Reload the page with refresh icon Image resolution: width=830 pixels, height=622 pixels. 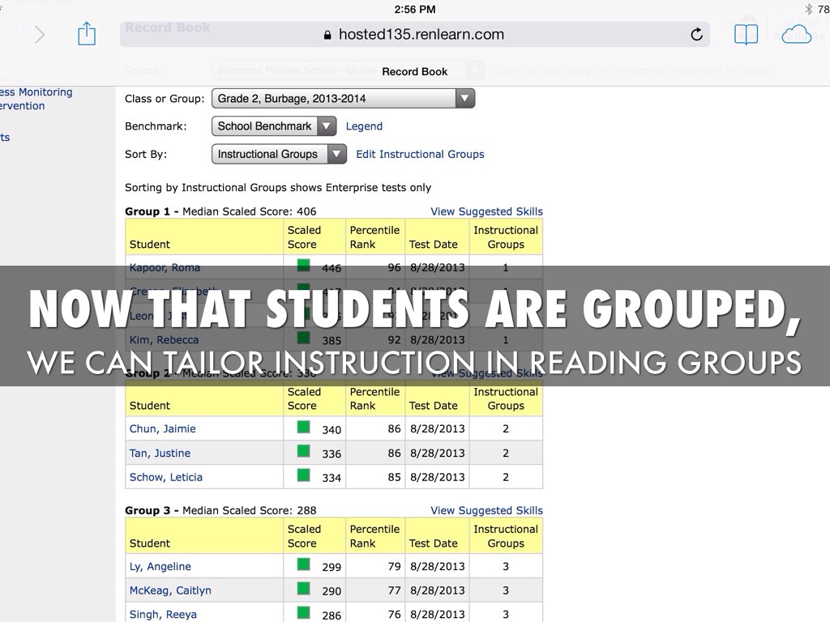pyautogui.click(x=696, y=34)
